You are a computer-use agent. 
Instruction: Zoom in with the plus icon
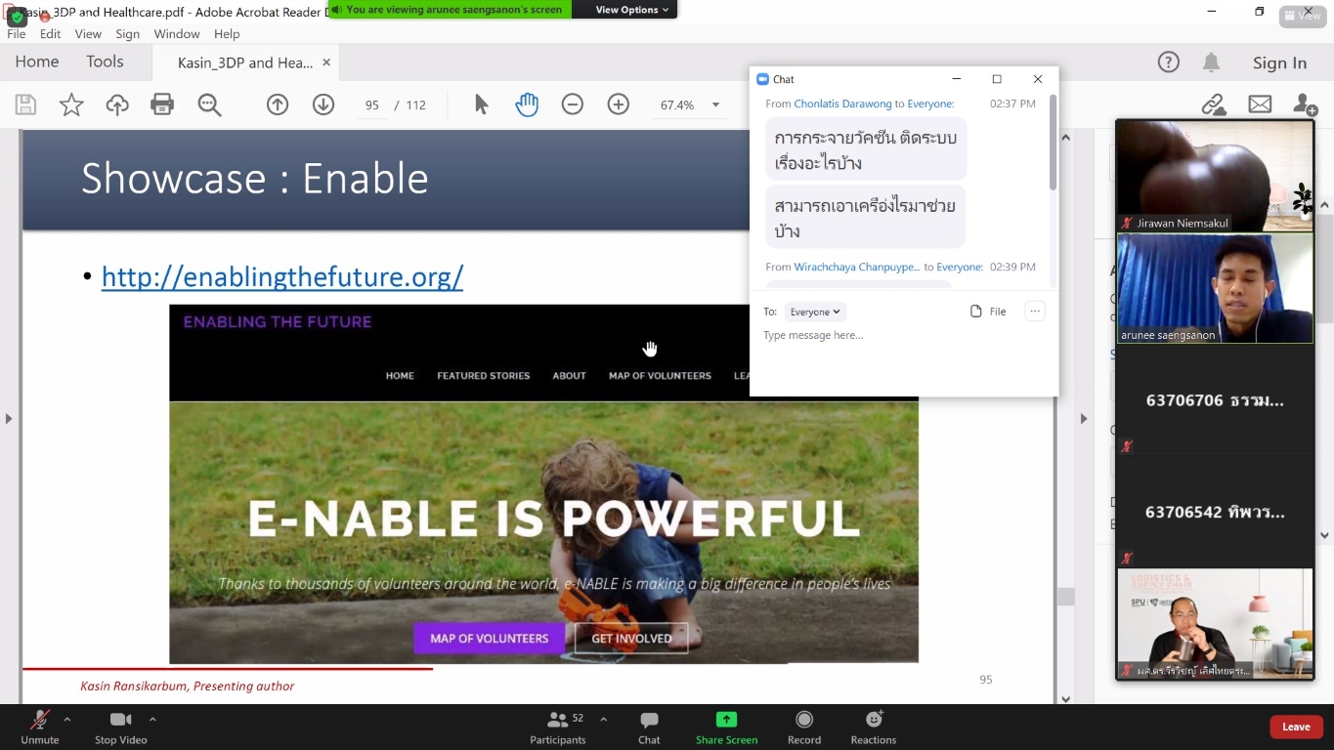[x=619, y=104]
